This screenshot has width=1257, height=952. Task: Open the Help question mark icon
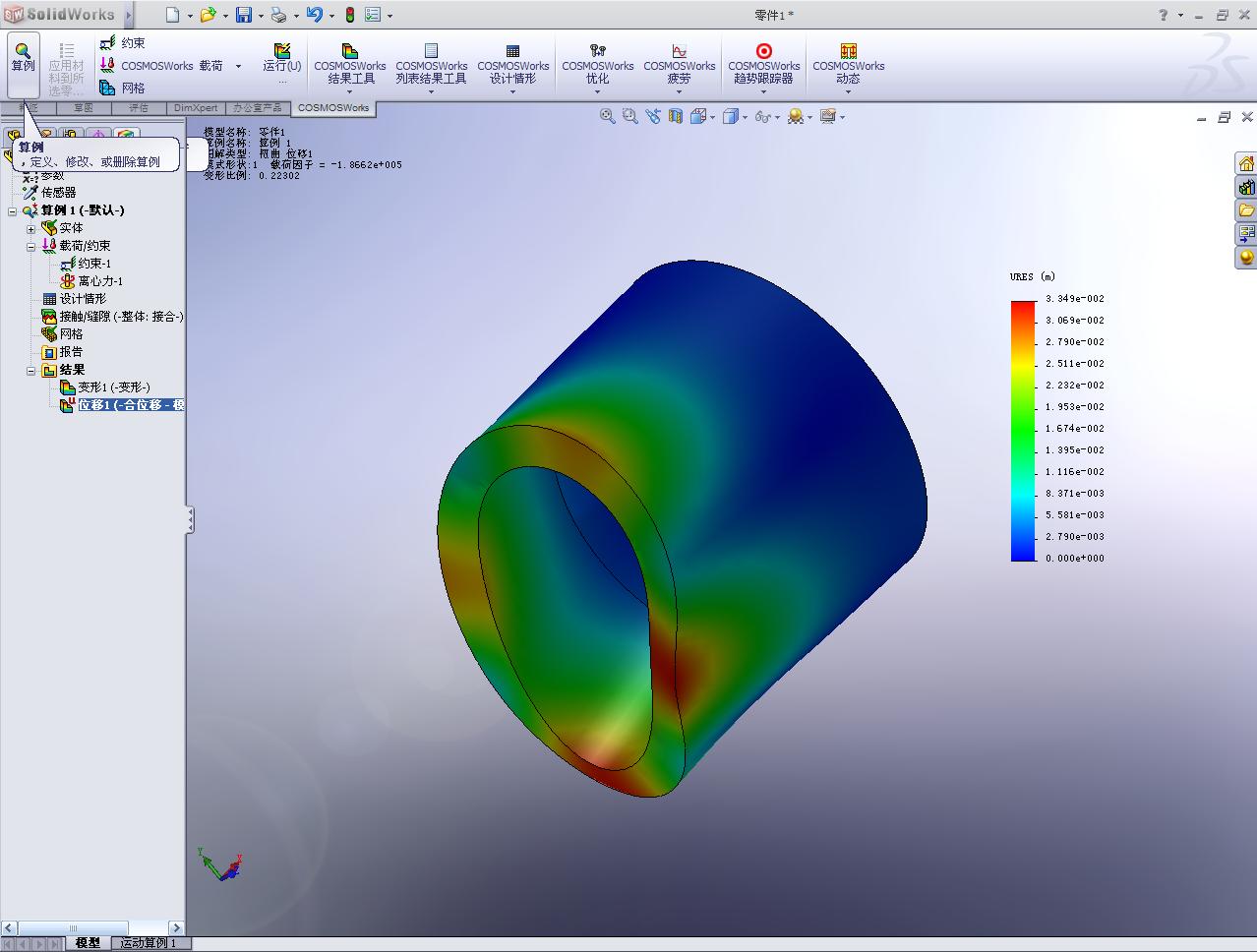[1164, 15]
